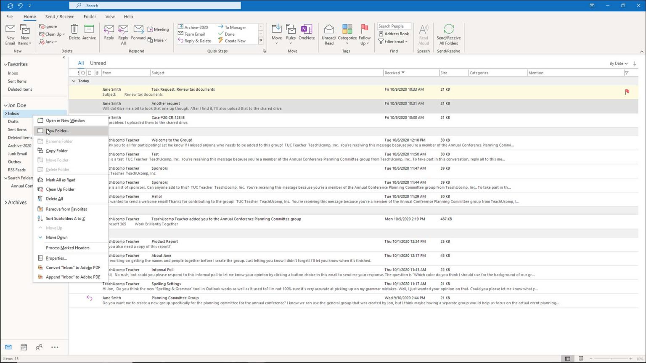The image size is (646, 363).
Task: Collapse the ribbon
Action: tap(641, 51)
